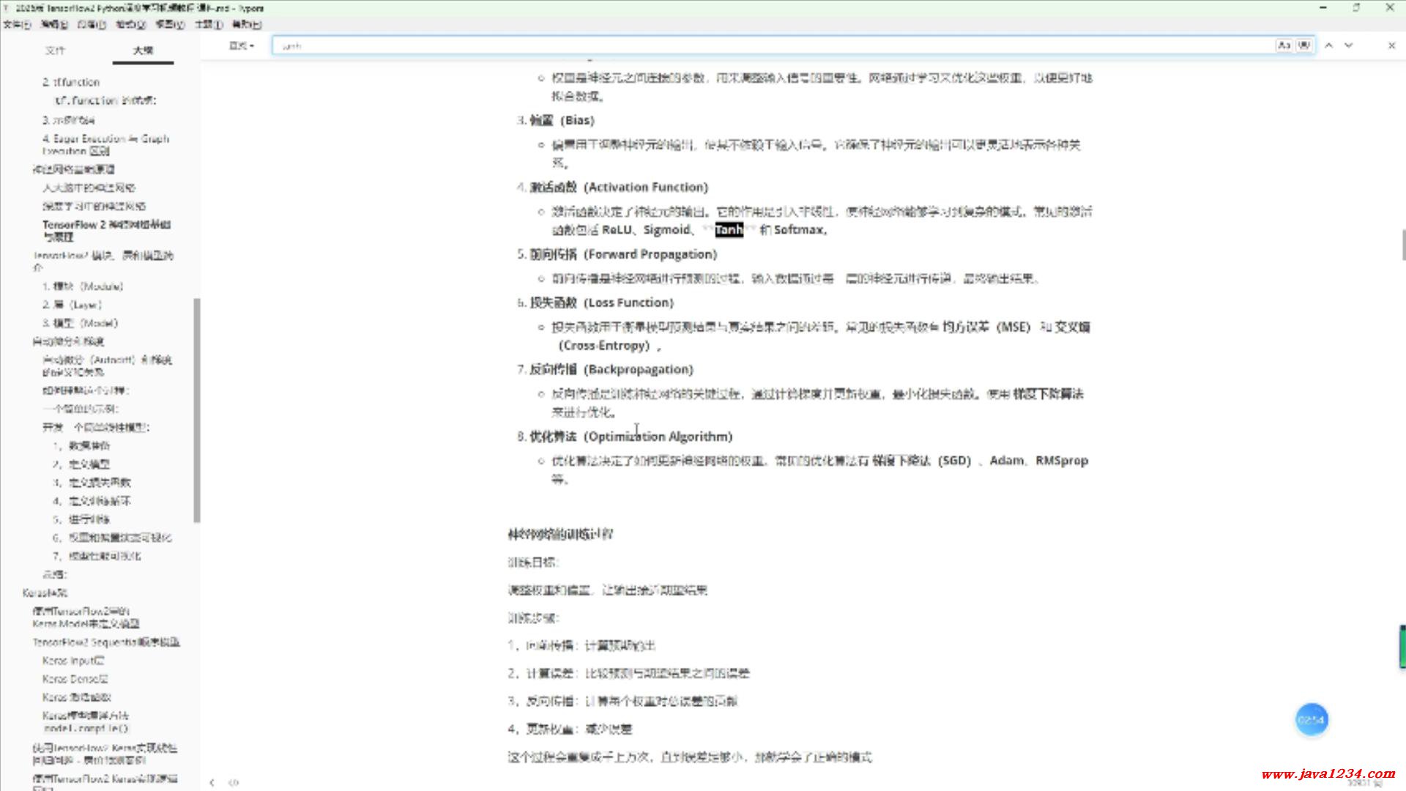Close the search bar with the X icon
The height and width of the screenshot is (791, 1406).
[x=1391, y=45]
